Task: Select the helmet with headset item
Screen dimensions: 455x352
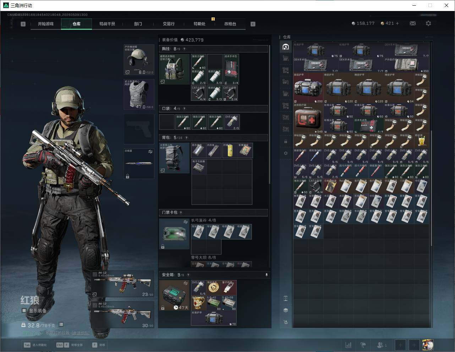Action: [x=139, y=60]
